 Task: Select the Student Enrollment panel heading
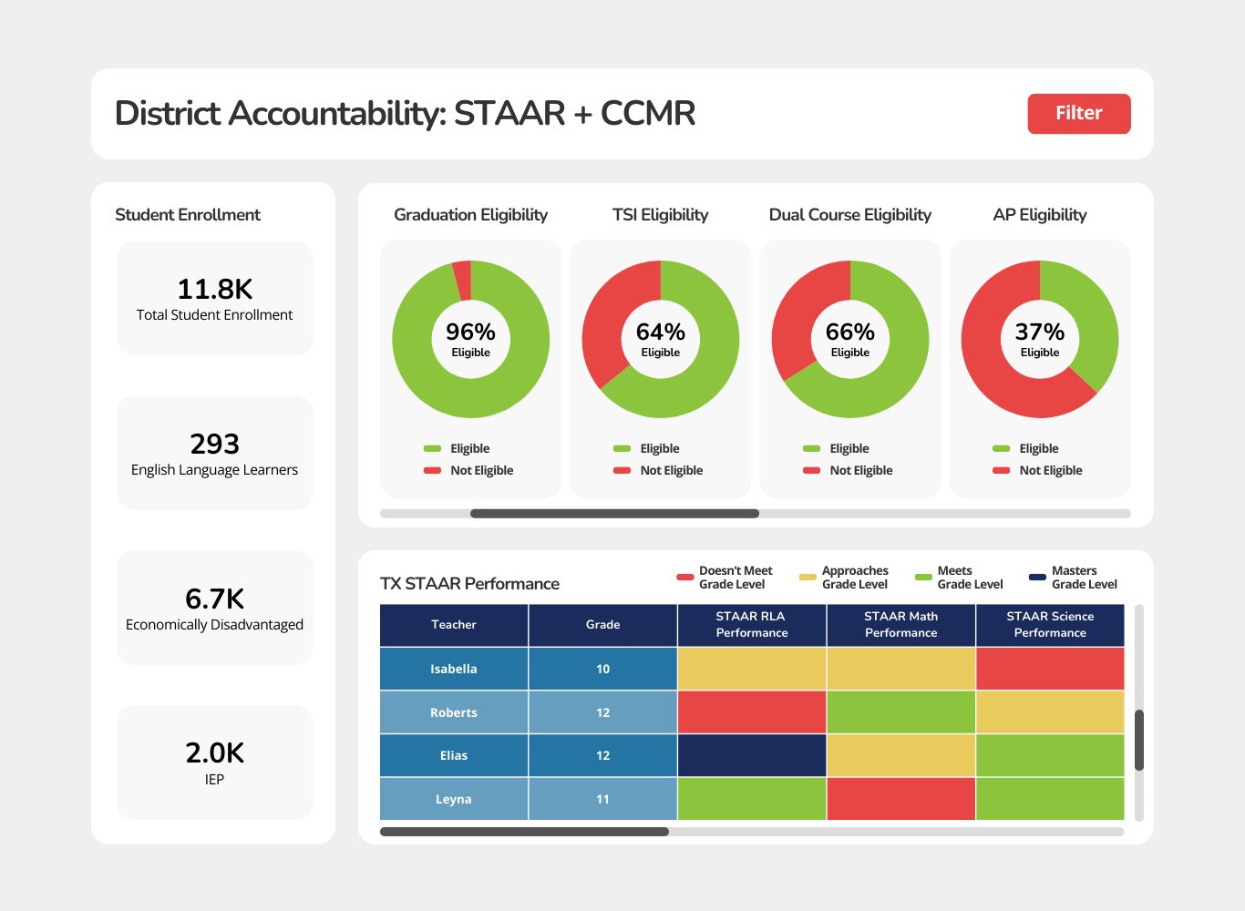pyautogui.click(x=188, y=214)
